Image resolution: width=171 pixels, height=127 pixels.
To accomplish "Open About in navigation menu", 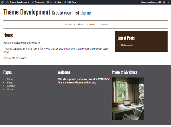I will tap(81, 24).
